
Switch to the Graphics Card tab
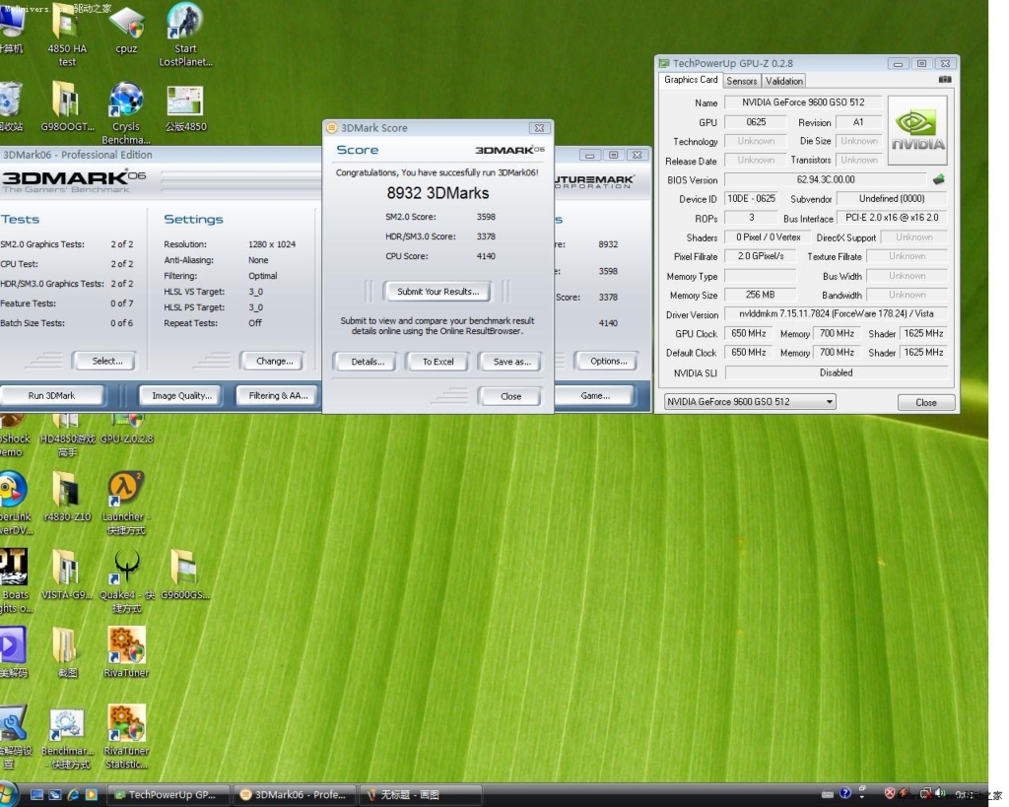tap(691, 80)
